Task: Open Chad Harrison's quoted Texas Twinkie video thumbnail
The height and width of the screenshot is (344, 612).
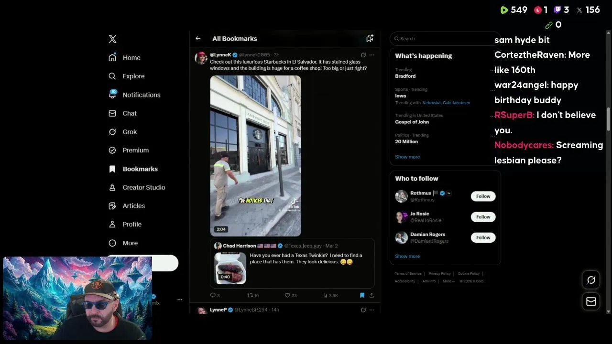Action: click(230, 268)
